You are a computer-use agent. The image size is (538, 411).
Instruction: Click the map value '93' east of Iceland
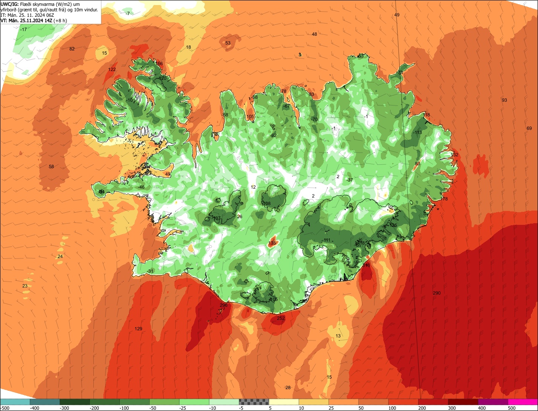tap(504, 100)
